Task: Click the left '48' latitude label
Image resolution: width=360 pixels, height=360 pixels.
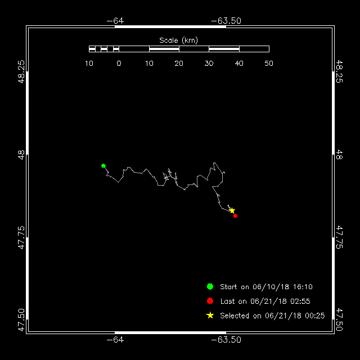Action: (21, 155)
